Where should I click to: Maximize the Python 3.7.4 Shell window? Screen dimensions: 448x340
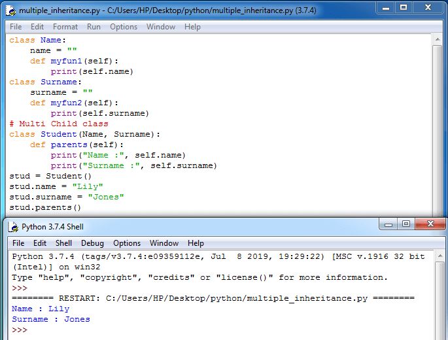click(x=406, y=224)
